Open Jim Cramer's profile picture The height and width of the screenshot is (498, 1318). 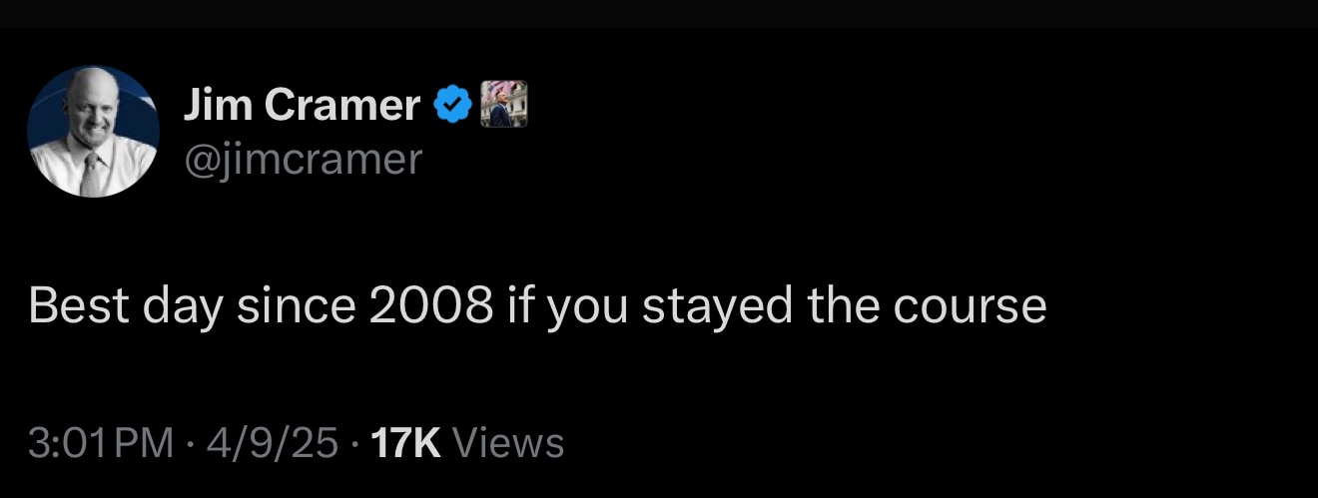(x=93, y=132)
